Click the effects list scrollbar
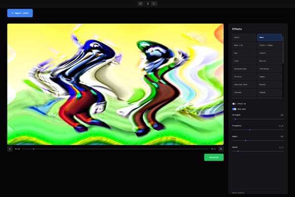295x197 pixels. click(283, 49)
